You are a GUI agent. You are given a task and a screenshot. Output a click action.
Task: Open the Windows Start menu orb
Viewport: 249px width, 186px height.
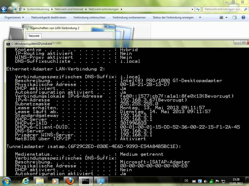point(6,180)
